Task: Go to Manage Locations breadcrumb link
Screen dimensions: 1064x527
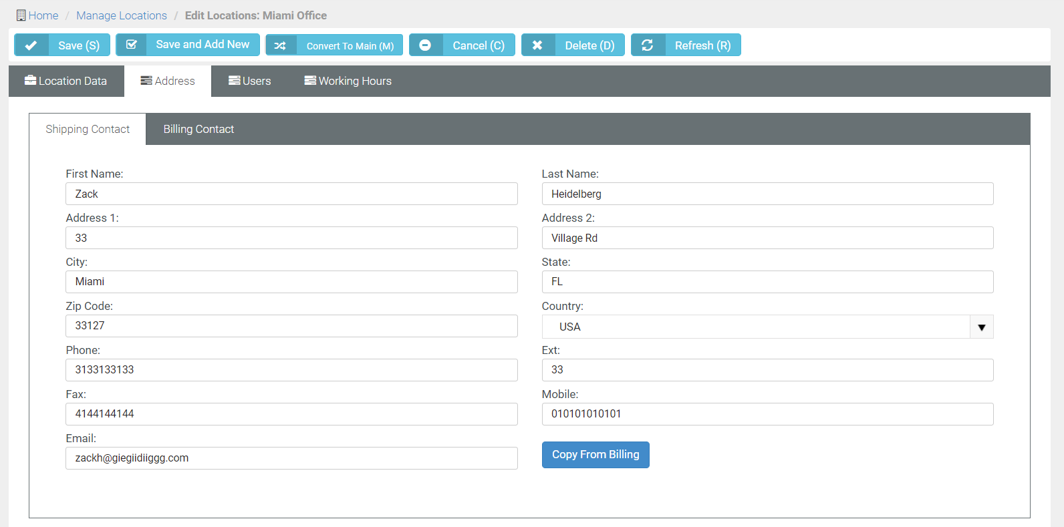Action: 122,15
